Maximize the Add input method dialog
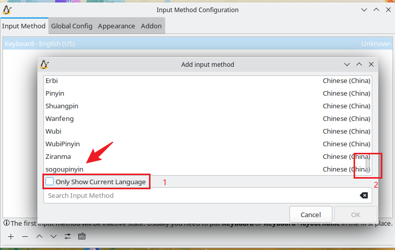Image resolution: width=395 pixels, height=250 pixels. 359,64
